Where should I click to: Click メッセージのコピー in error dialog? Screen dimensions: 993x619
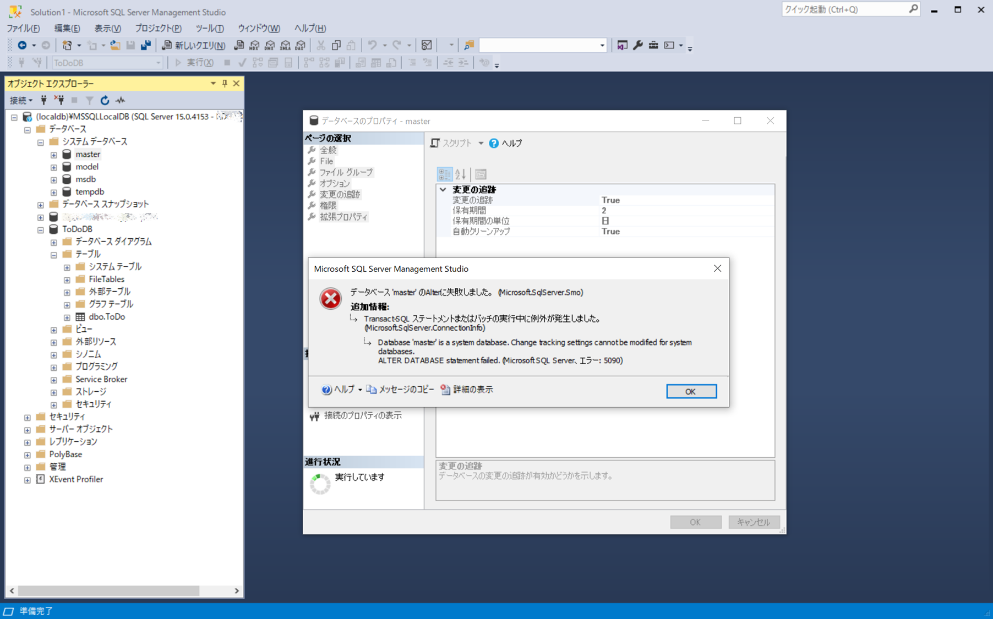400,390
